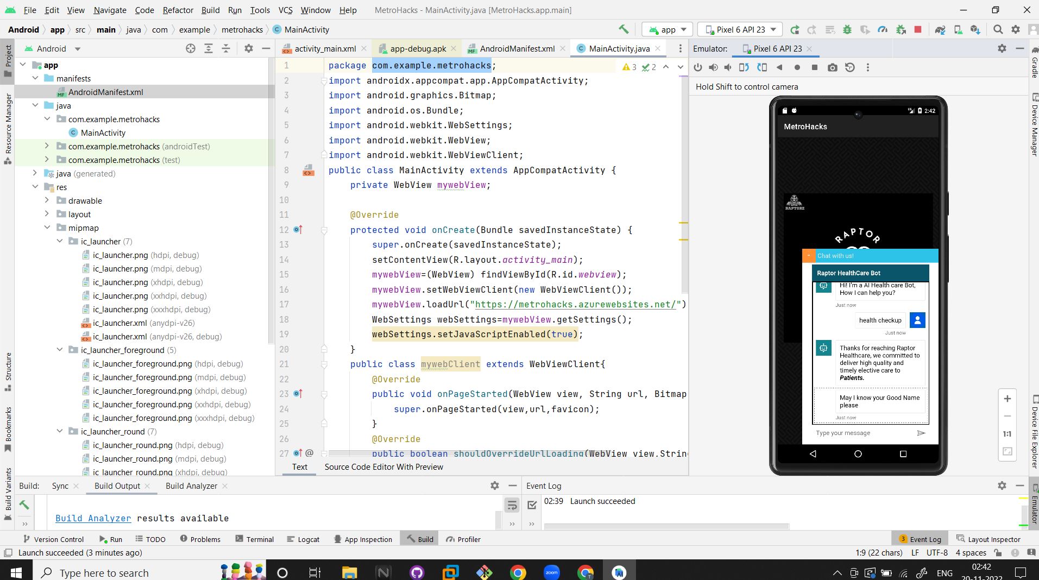Open Search Everywhere magnifier icon
Viewport: 1039px width, 580px height.
[x=998, y=30]
